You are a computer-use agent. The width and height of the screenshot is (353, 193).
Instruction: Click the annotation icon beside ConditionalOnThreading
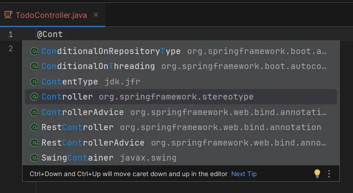(34, 66)
